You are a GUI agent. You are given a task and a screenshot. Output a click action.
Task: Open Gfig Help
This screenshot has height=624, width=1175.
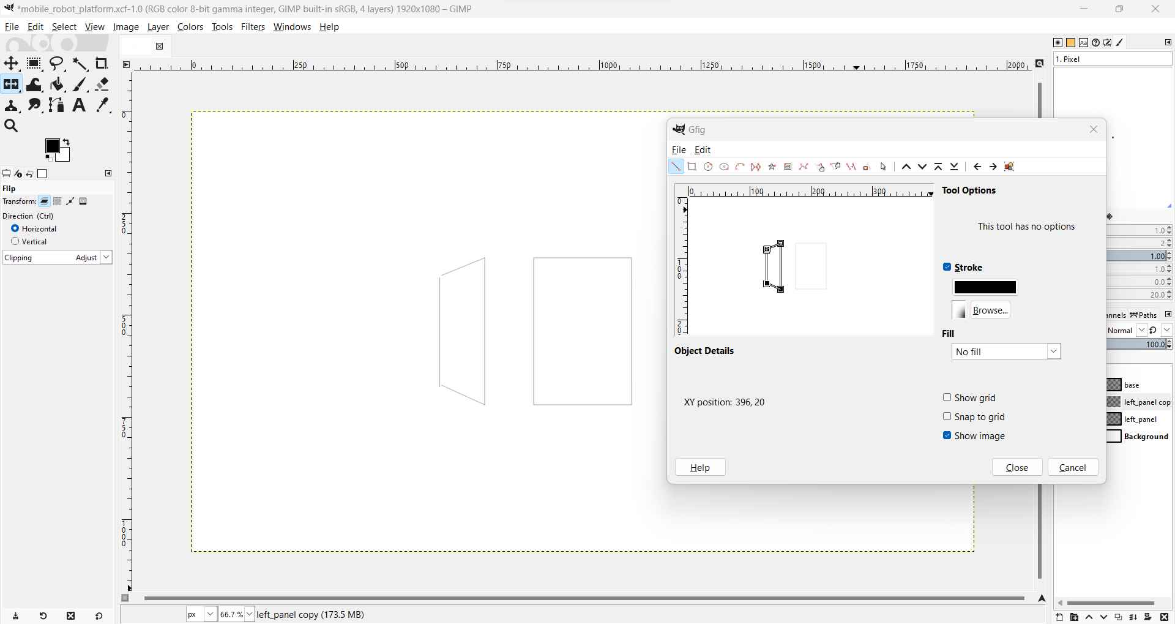point(701,468)
